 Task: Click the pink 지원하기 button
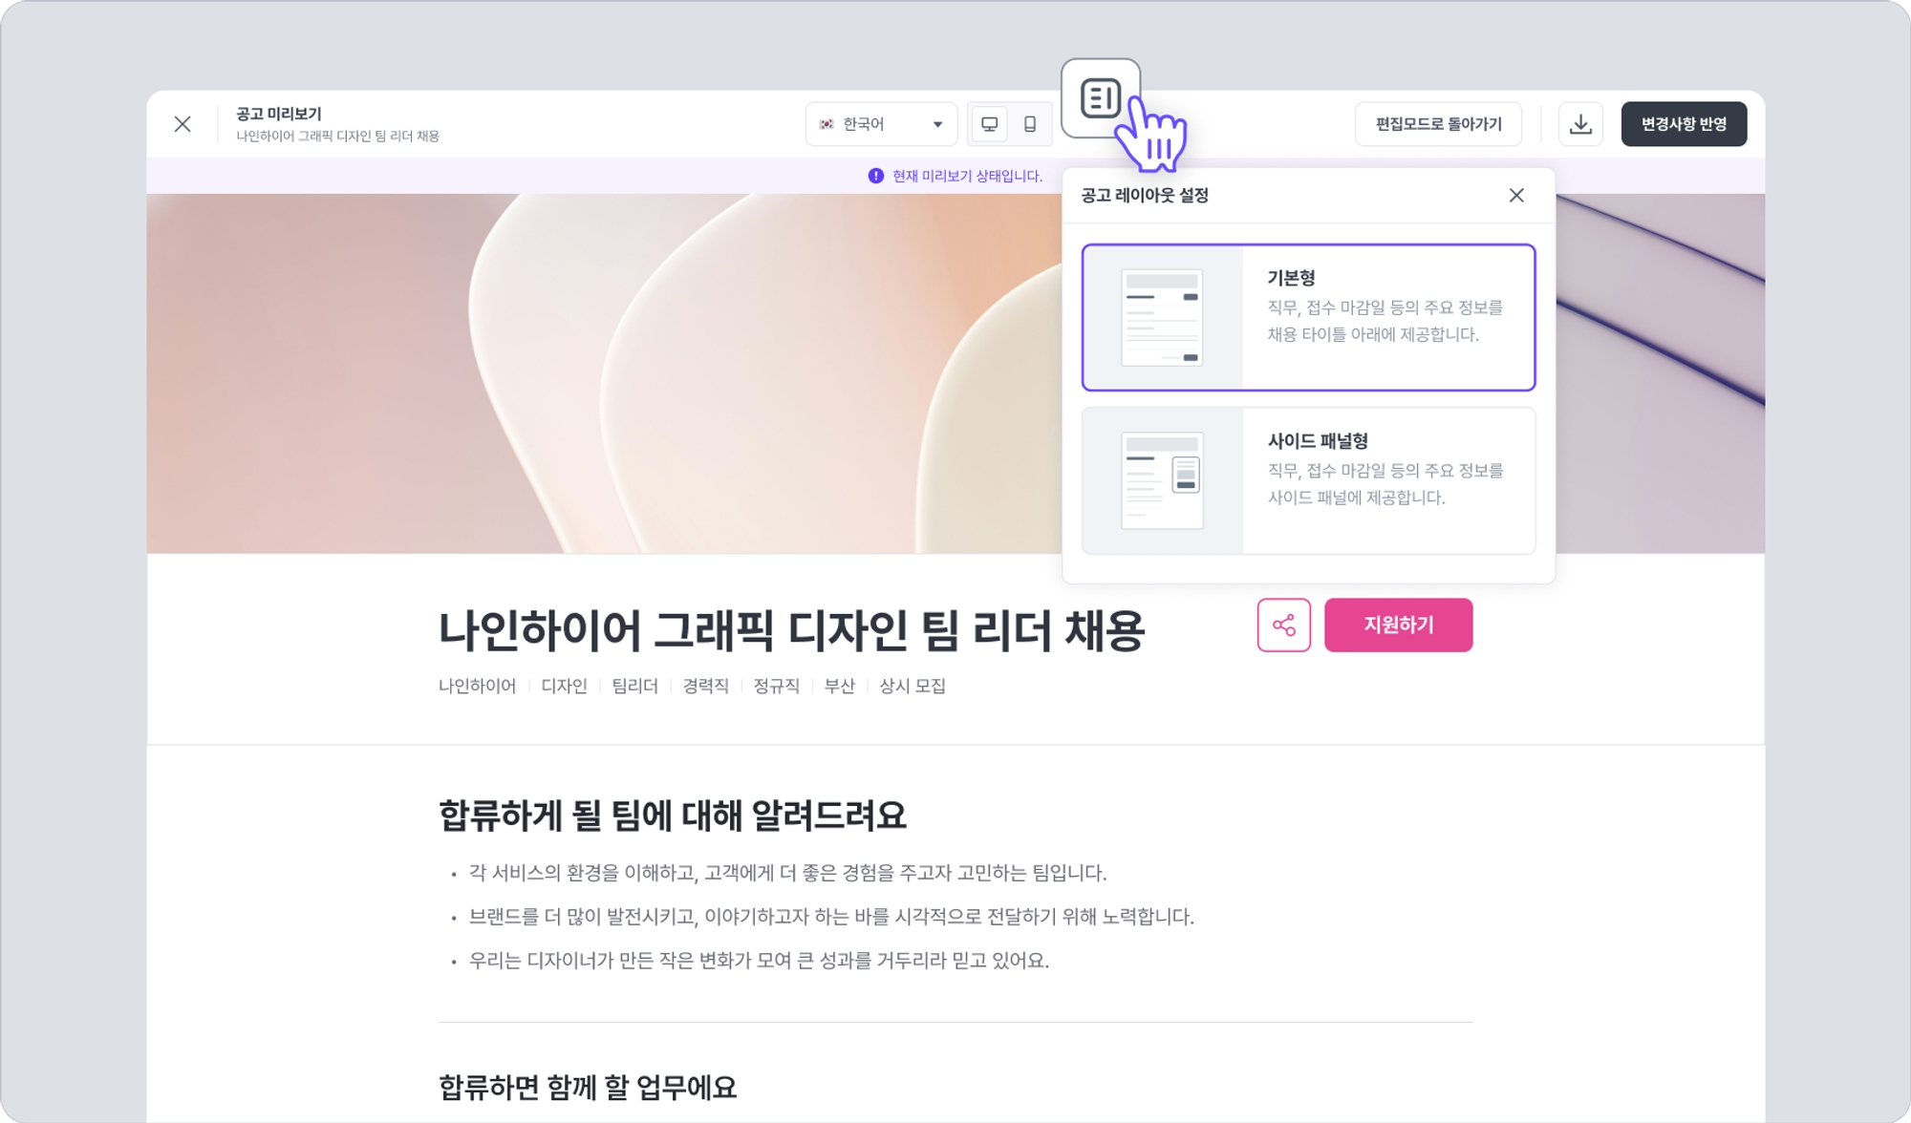pos(1398,625)
